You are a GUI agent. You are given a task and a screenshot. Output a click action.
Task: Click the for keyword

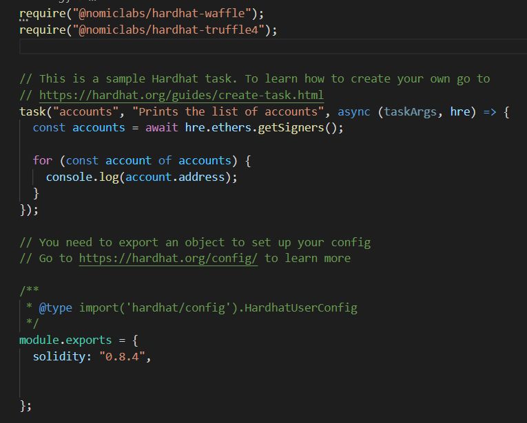[x=43, y=161]
